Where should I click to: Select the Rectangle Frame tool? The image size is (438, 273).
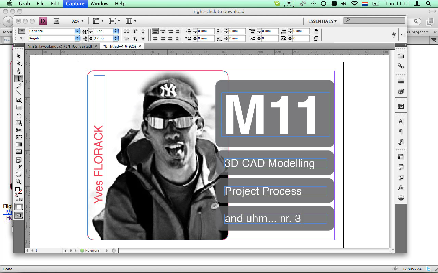tap(19, 100)
